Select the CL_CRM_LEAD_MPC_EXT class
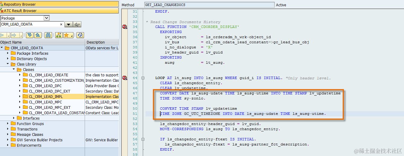 [x=50, y=107]
